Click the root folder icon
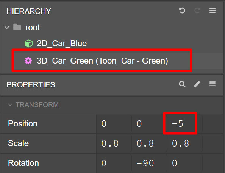The image size is (225, 173). click(17, 27)
